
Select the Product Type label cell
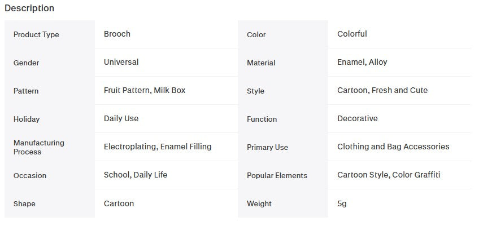click(x=50, y=34)
